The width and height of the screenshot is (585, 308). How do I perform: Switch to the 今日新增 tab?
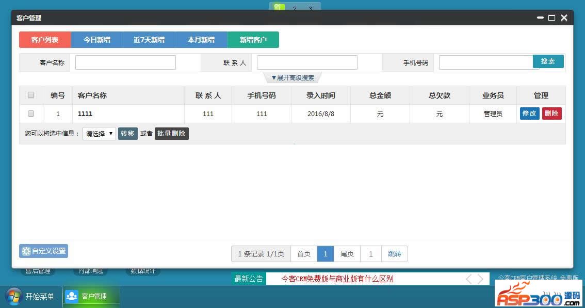97,40
